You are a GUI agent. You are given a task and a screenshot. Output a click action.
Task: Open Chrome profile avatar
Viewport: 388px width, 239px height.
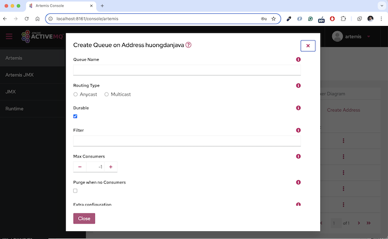click(x=370, y=19)
